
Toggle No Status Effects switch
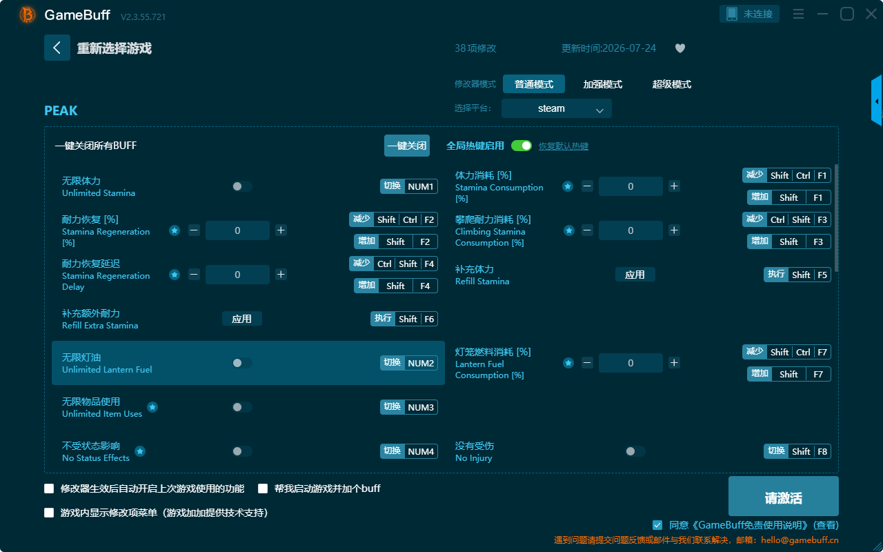coord(242,451)
